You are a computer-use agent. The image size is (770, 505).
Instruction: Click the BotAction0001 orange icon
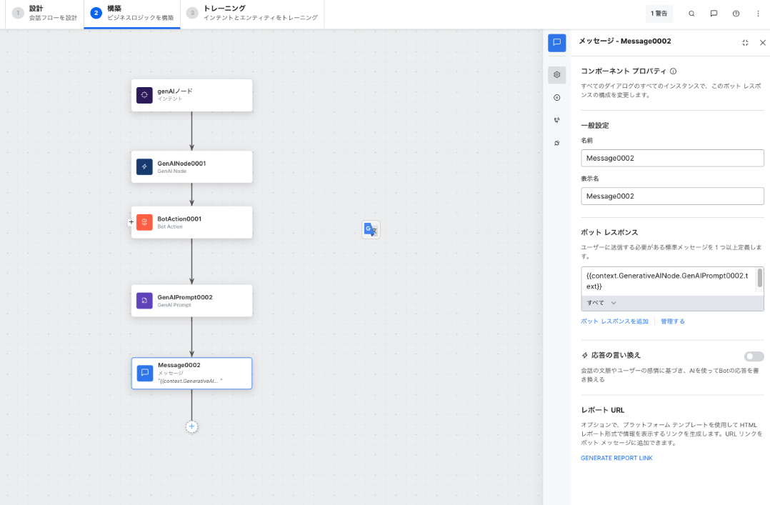[144, 222]
